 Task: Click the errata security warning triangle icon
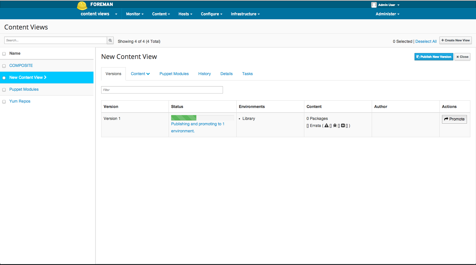(326, 126)
